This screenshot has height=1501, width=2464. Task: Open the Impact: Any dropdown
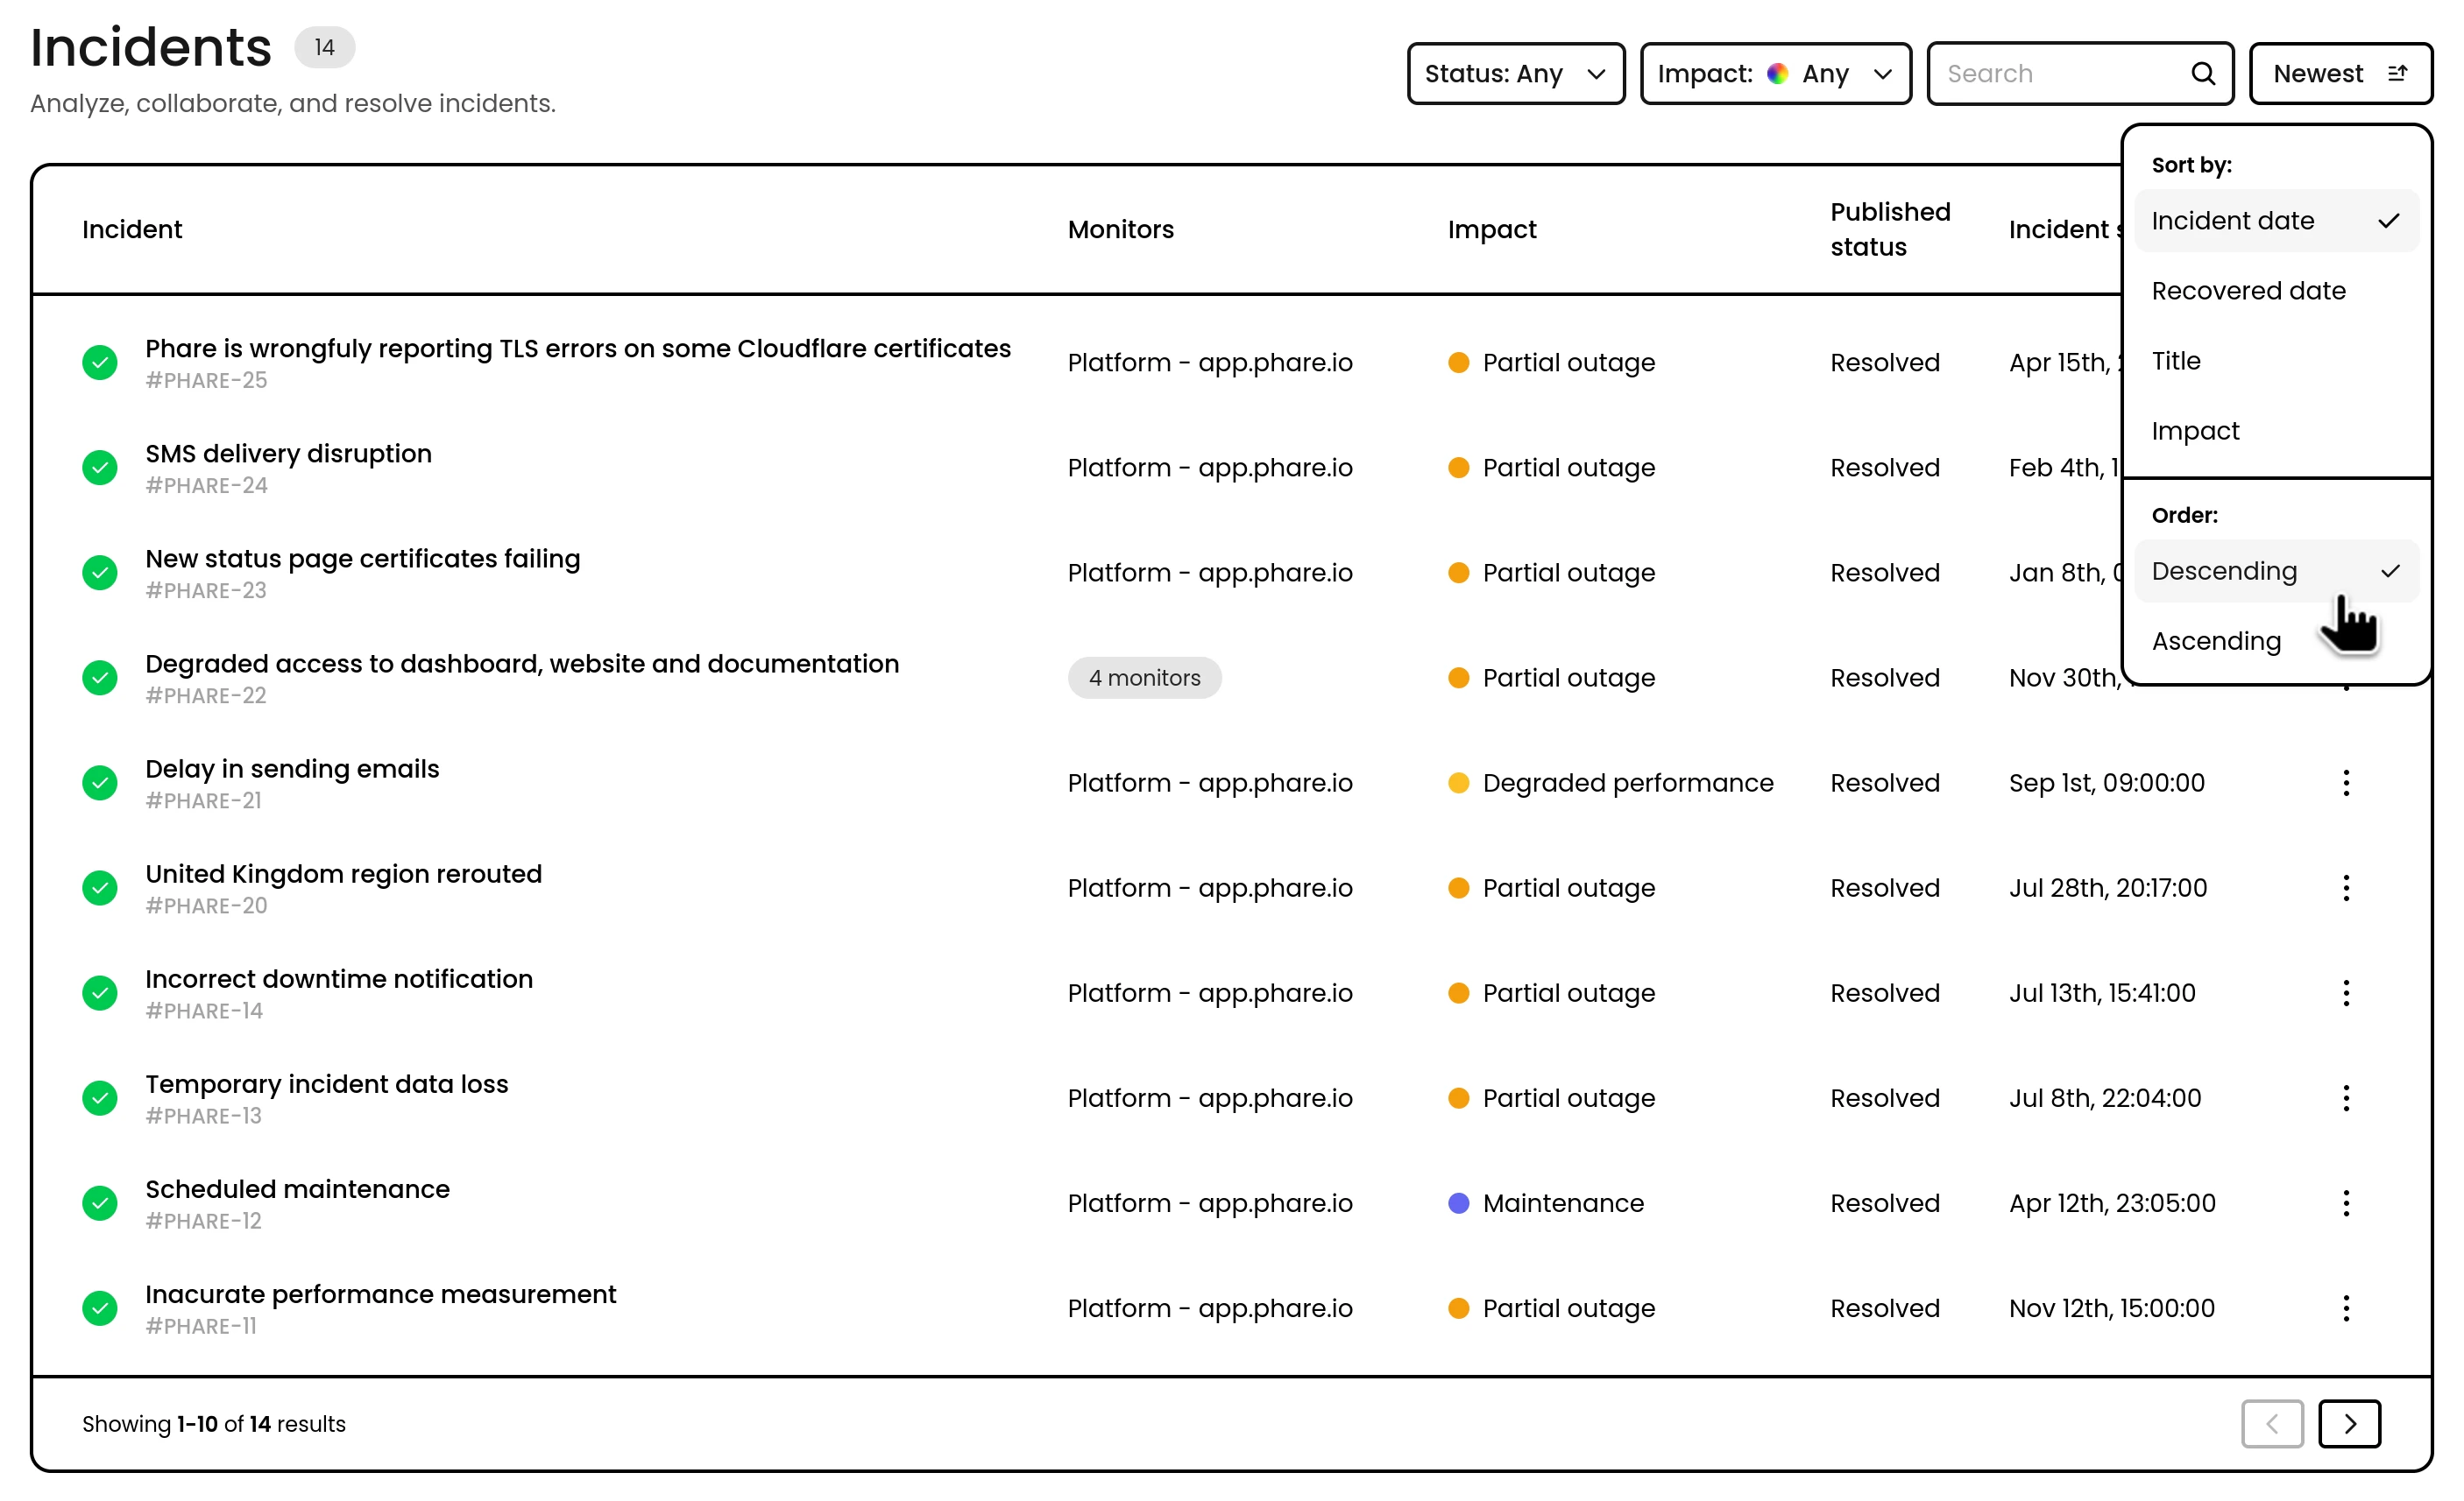1775,73
